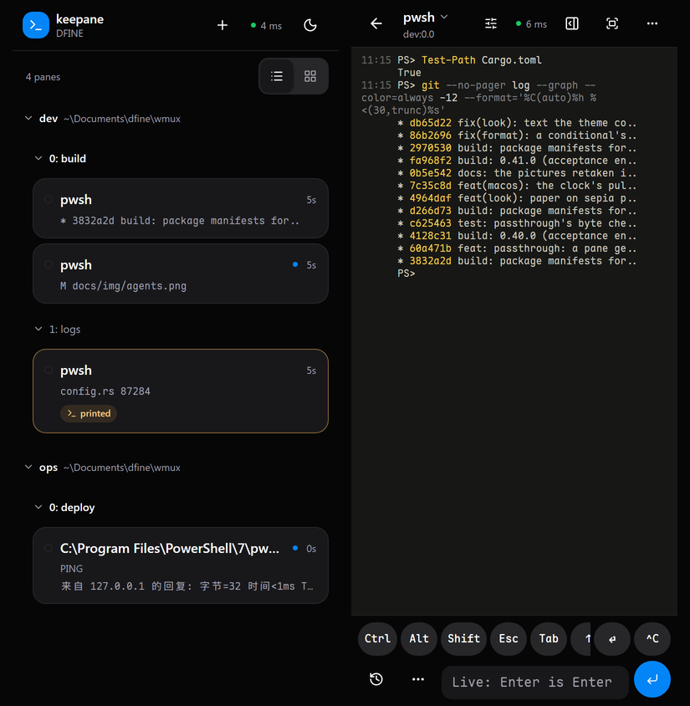The width and height of the screenshot is (690, 706).
Task: Open pwsh pane showing config.rs 87284
Action: [x=181, y=391]
